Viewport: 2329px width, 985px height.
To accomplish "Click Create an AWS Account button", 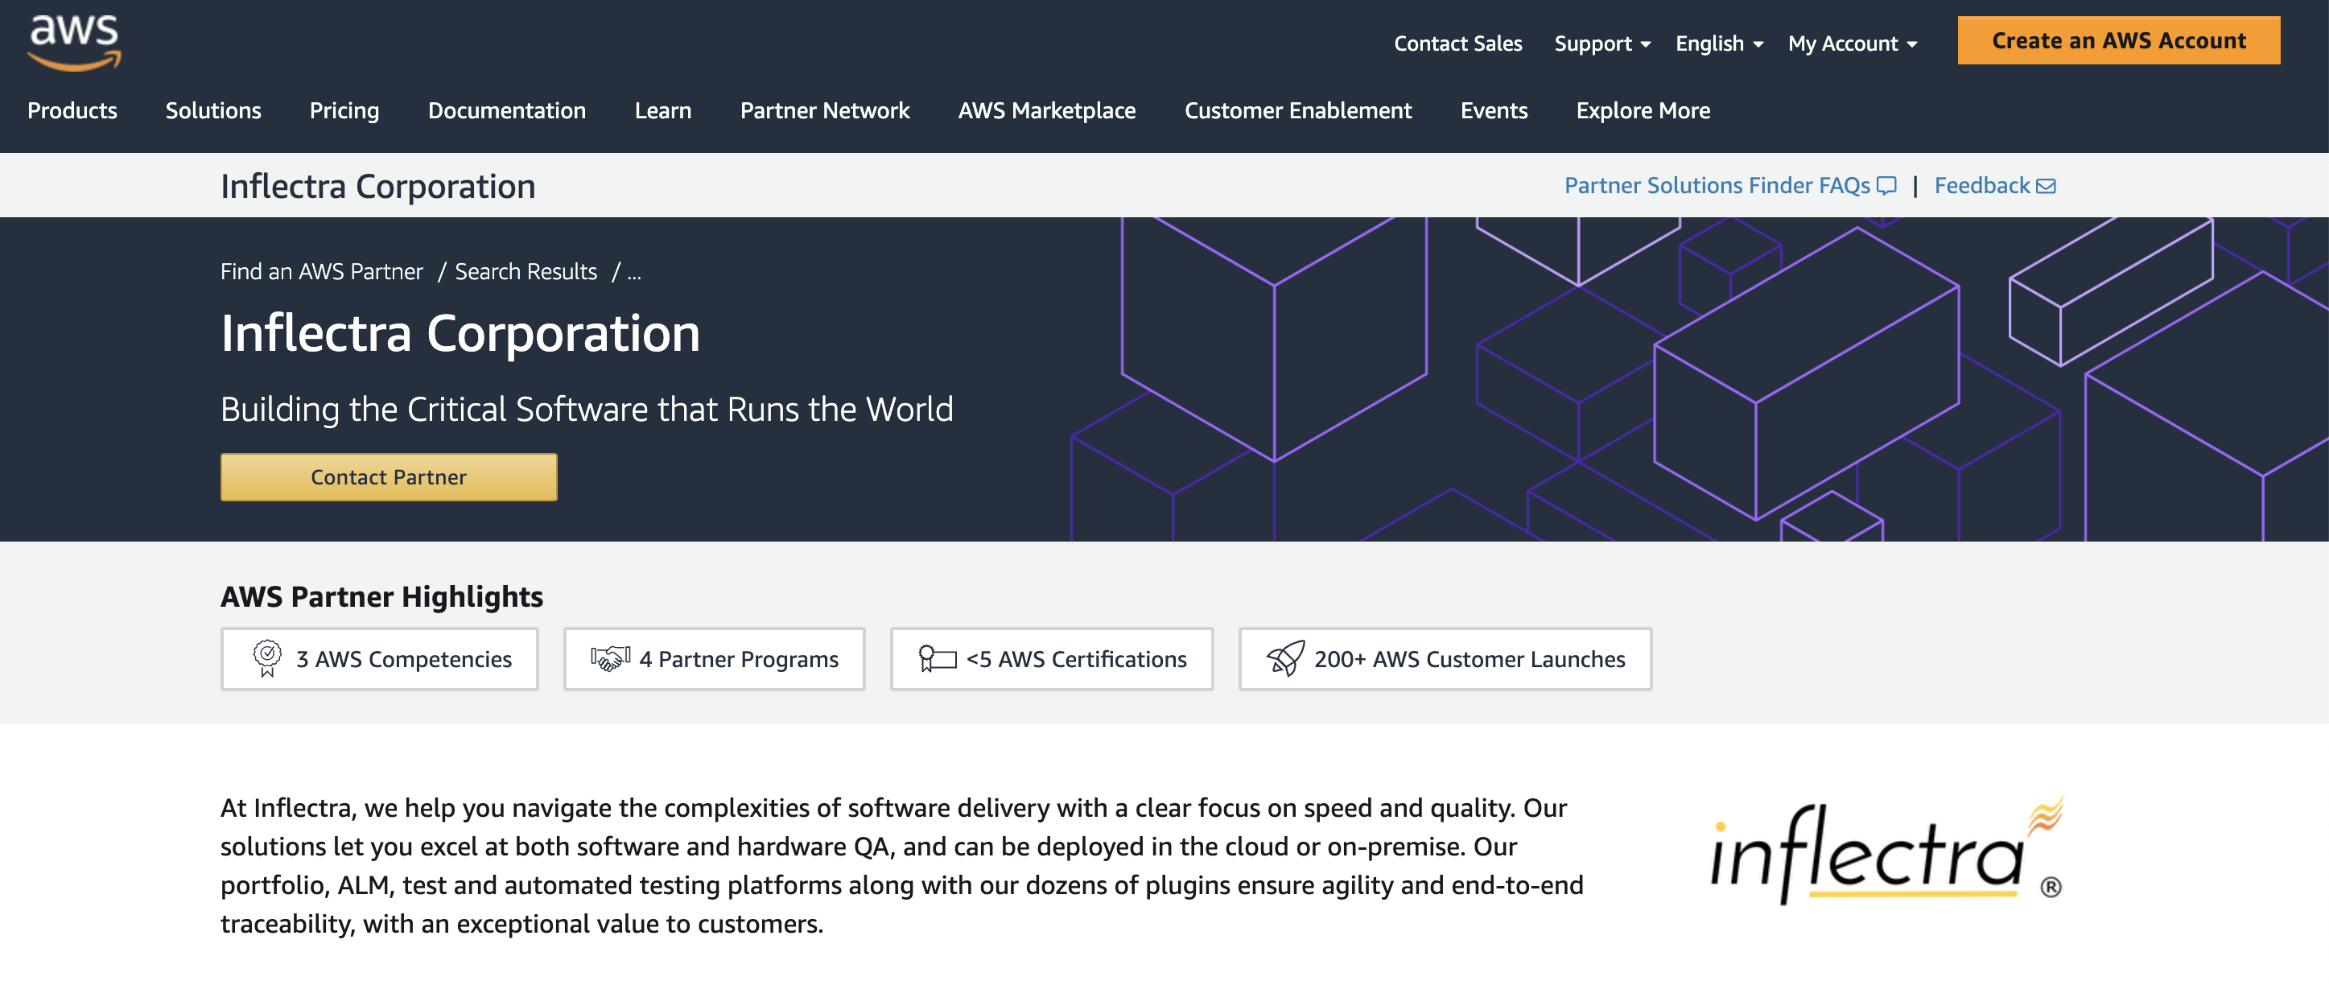I will coord(2117,41).
